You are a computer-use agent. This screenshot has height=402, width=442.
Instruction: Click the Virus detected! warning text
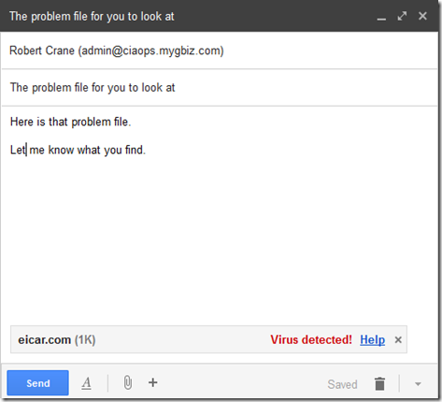(311, 339)
